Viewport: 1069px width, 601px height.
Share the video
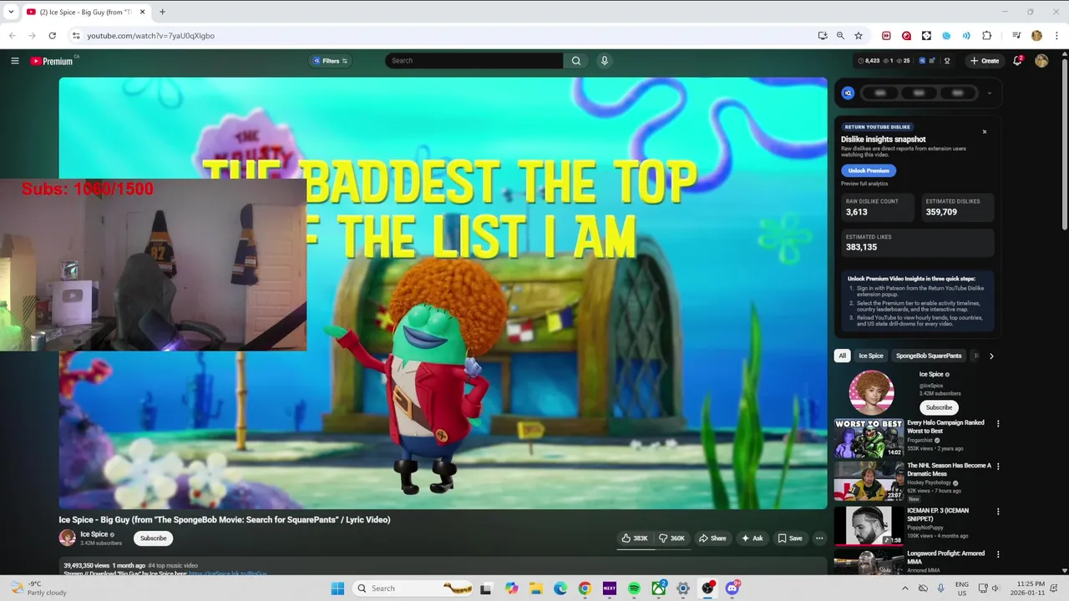[x=712, y=538]
